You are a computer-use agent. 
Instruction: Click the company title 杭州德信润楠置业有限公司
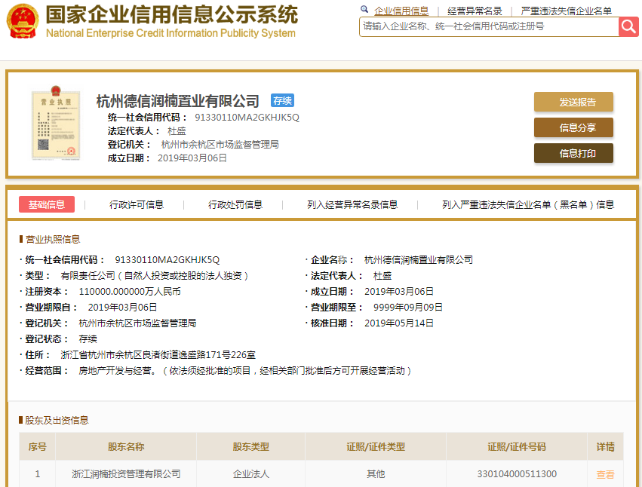click(x=178, y=101)
